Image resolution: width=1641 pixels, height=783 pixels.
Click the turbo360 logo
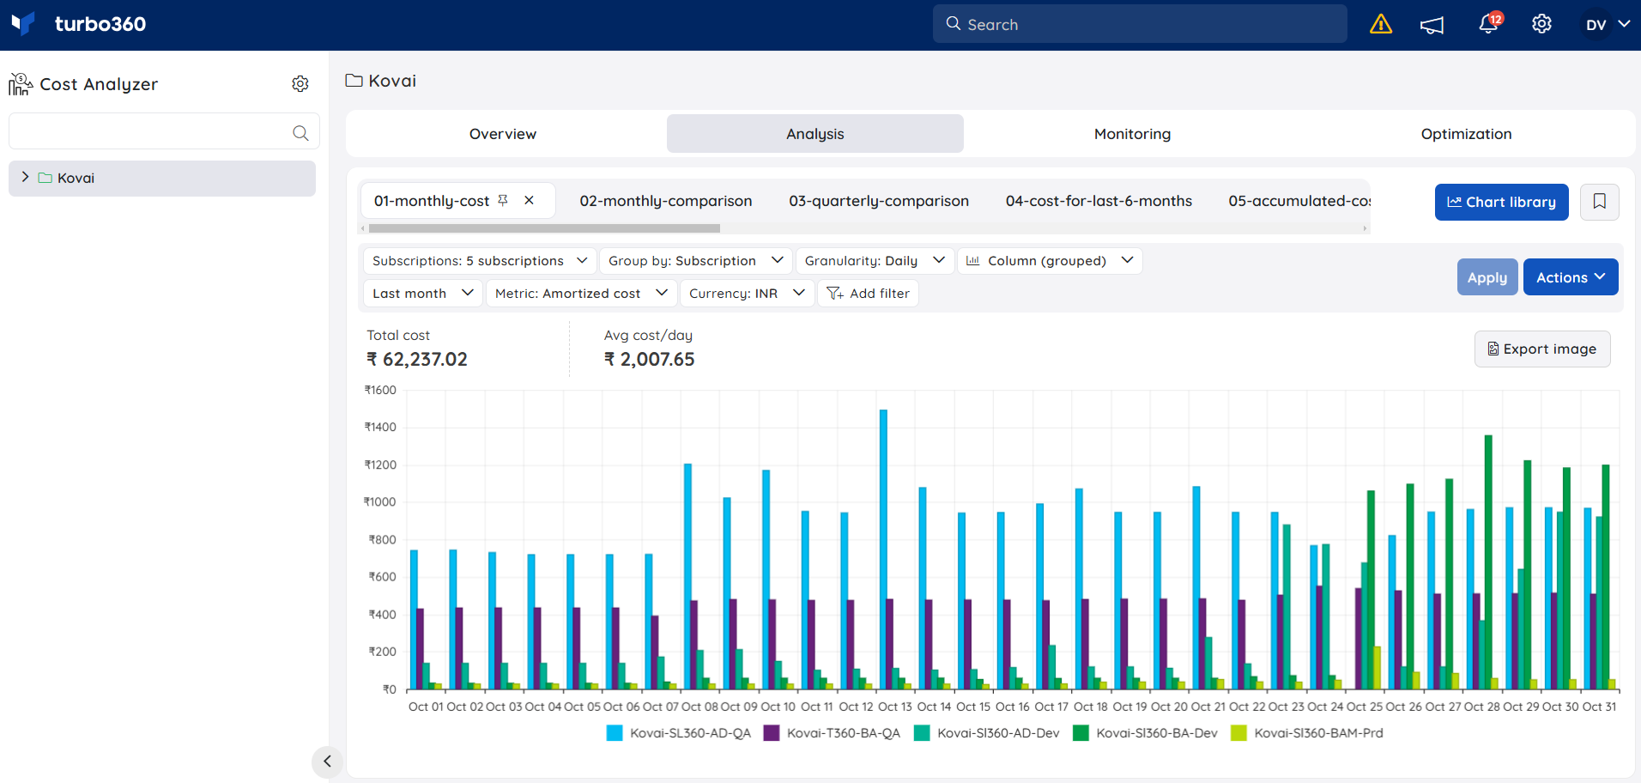click(79, 24)
